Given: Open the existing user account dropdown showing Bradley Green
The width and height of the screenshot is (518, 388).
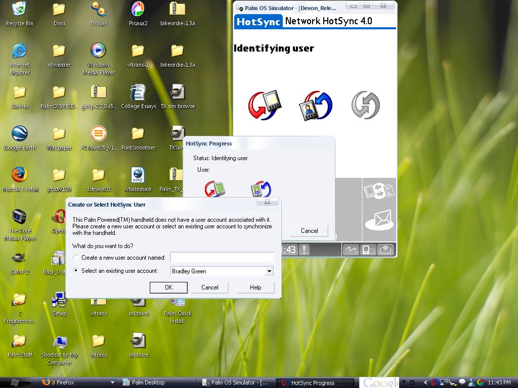Looking at the screenshot, I should 269,271.
